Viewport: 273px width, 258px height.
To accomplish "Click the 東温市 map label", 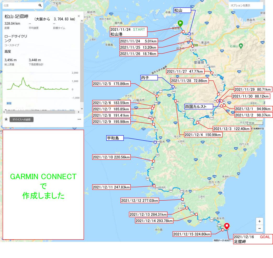I will (205, 43).
